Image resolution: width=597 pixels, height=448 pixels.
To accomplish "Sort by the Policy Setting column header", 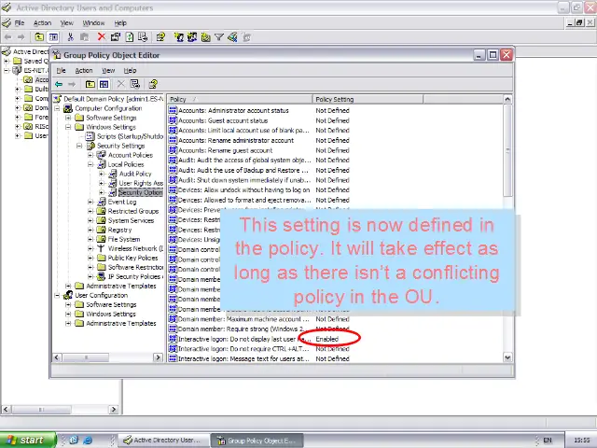I will [368, 99].
